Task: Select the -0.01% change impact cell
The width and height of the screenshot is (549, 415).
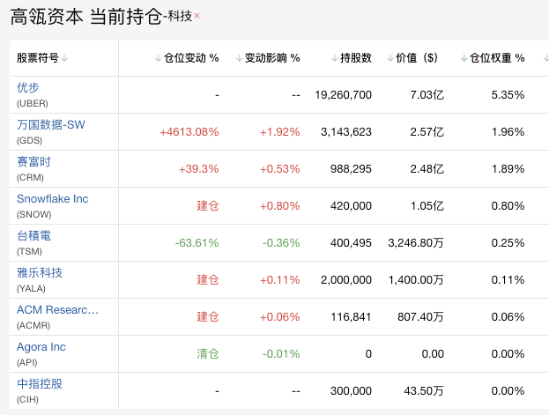Action: tap(281, 354)
